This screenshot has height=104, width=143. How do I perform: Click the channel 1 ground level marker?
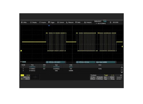click(x=21, y=51)
